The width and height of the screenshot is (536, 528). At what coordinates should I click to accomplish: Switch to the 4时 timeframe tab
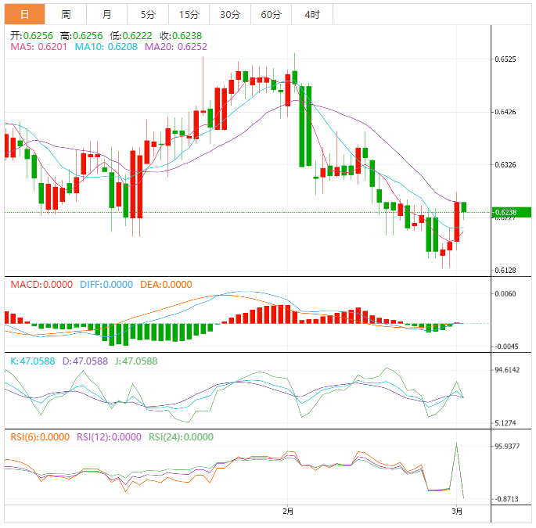311,14
